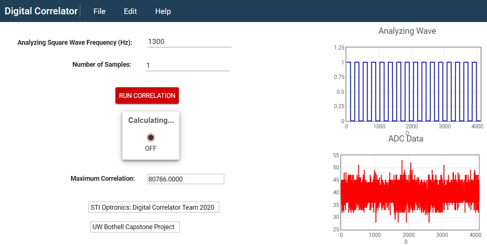
Task: Click the red ADC Data chart
Action: coord(410,192)
